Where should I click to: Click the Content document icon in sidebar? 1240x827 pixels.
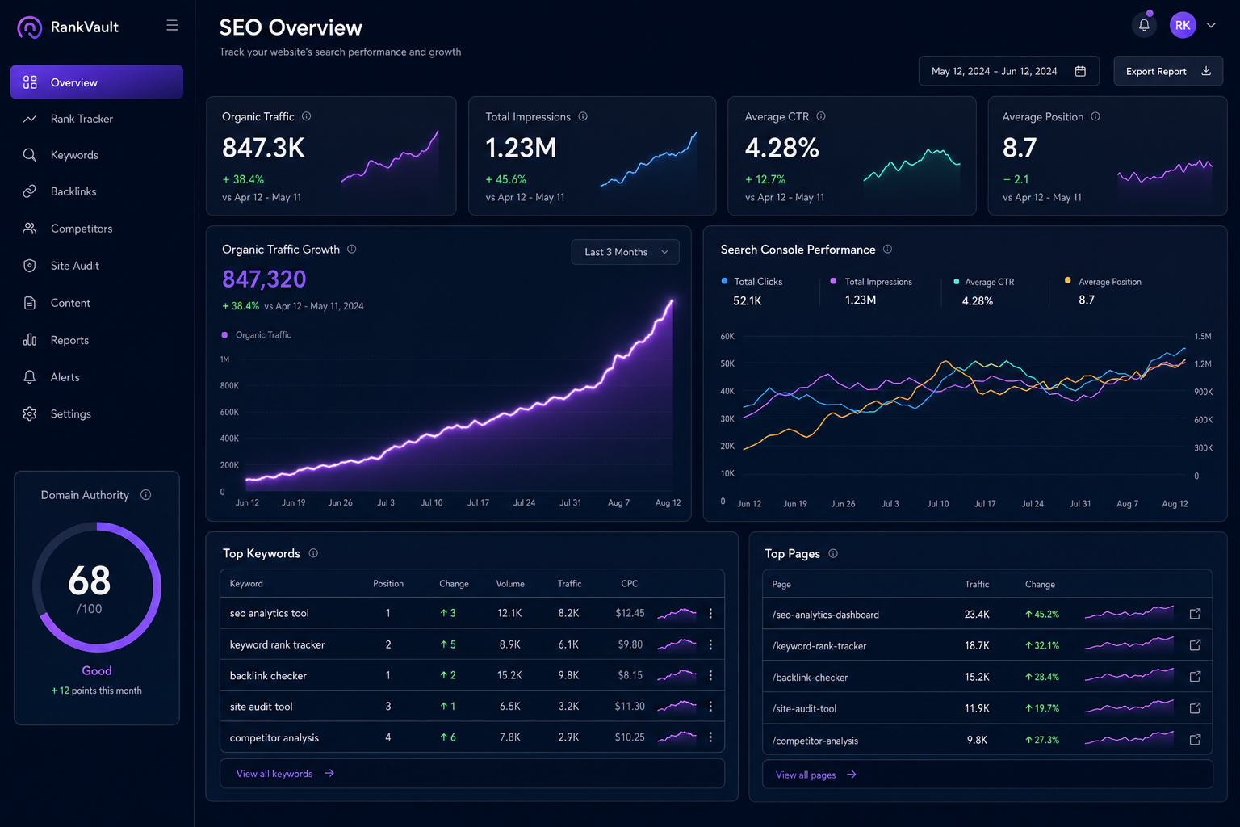tap(30, 303)
